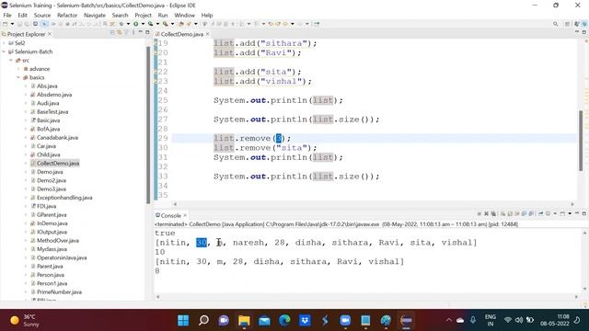Click the console Terminate icon
The width and height of the screenshot is (589, 331).
click(479, 214)
